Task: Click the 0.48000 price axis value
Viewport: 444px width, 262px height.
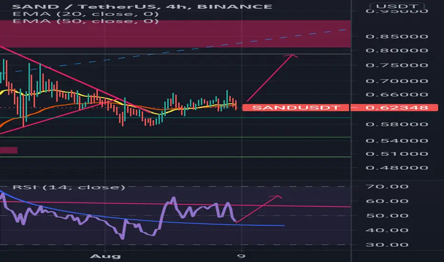Action: click(397, 168)
